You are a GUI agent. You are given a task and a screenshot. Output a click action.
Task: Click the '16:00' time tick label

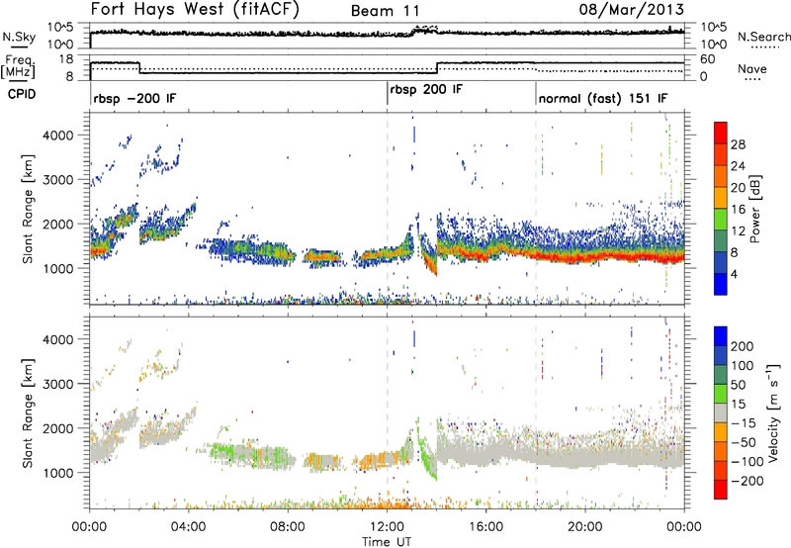click(485, 527)
